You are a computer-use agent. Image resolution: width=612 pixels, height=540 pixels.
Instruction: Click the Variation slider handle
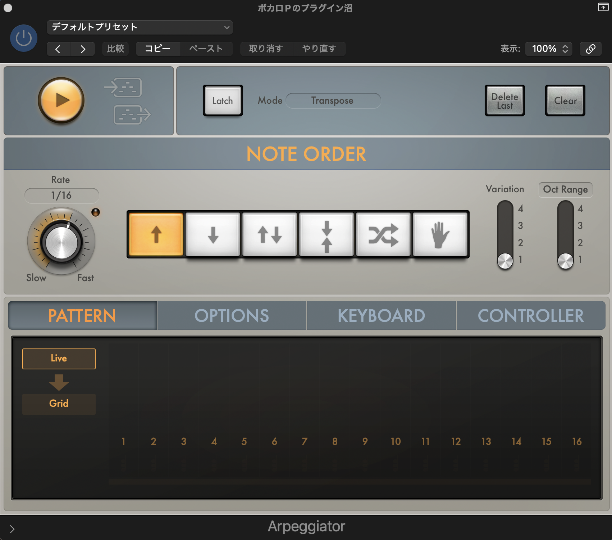(x=505, y=261)
